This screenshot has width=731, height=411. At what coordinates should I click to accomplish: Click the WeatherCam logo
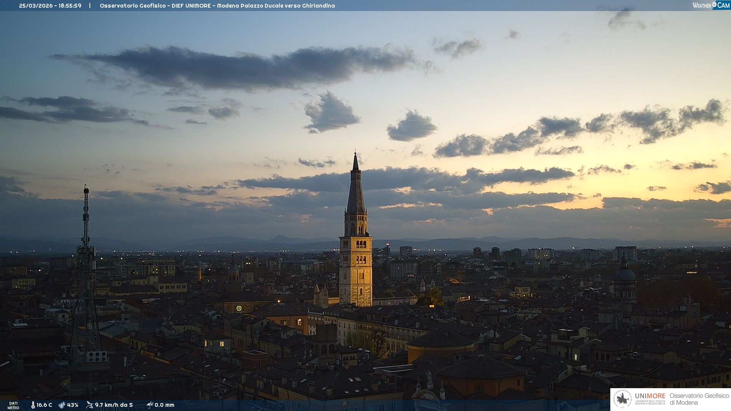711,5
